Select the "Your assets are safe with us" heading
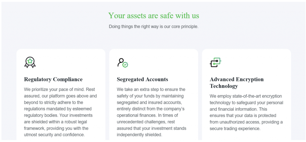306x142 pixels. click(153, 16)
